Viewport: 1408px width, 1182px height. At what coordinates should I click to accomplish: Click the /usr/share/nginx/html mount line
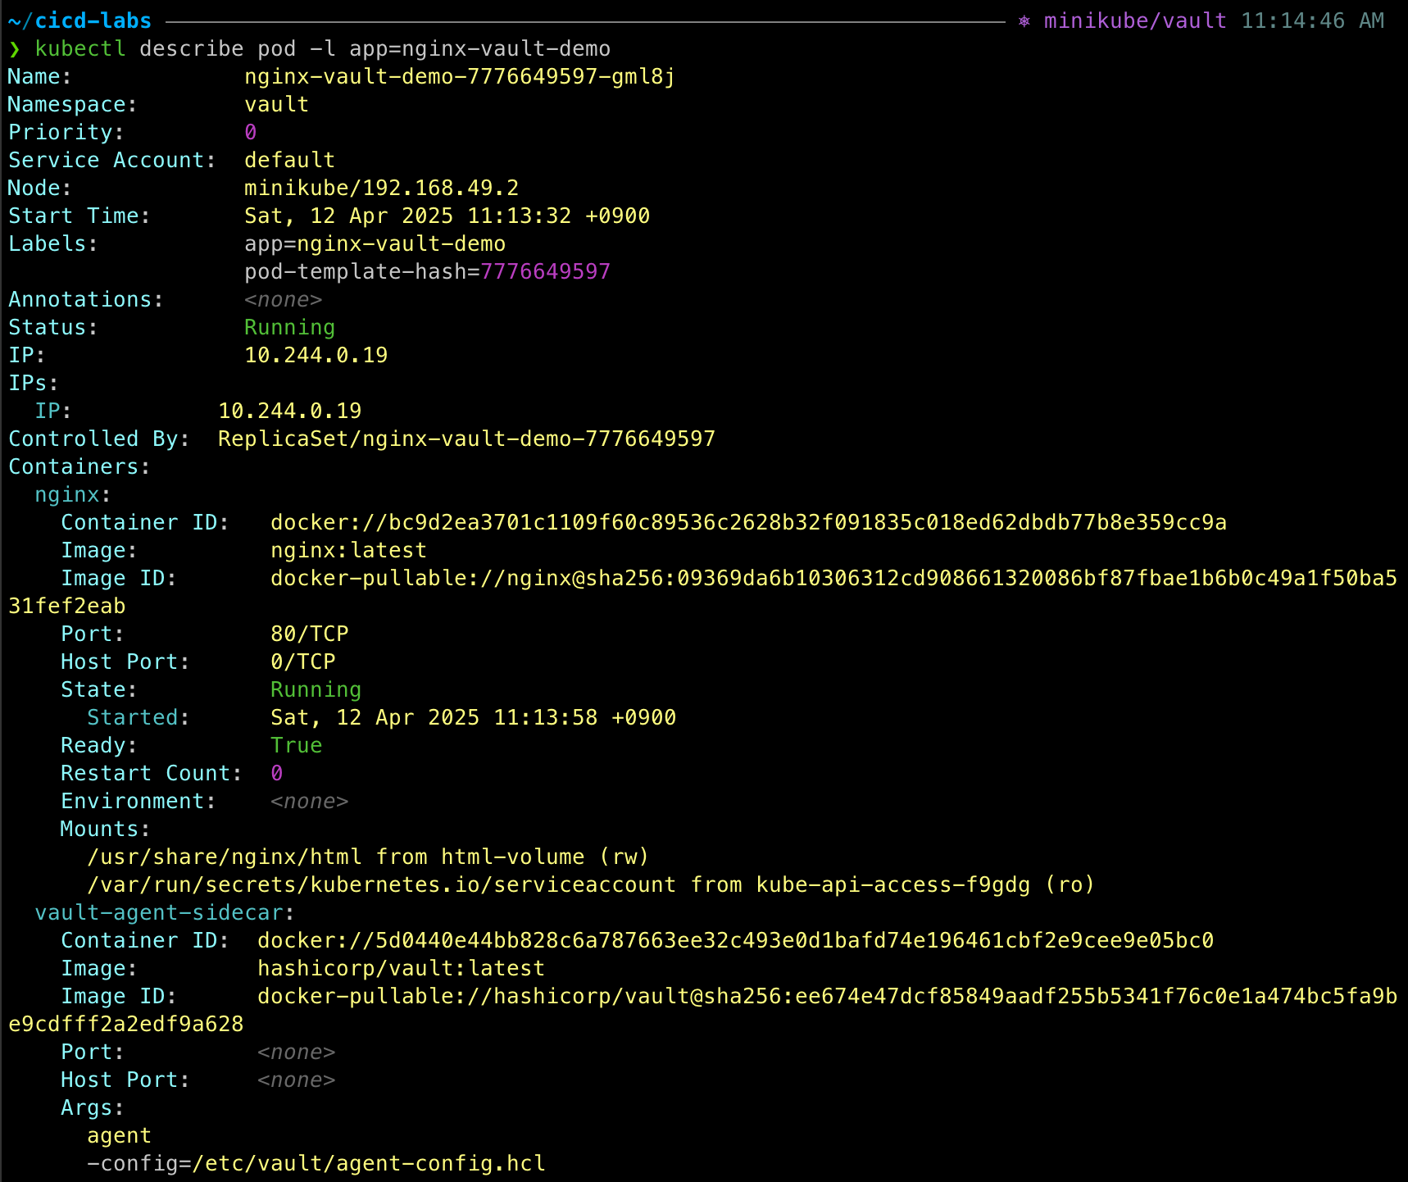pos(368,857)
